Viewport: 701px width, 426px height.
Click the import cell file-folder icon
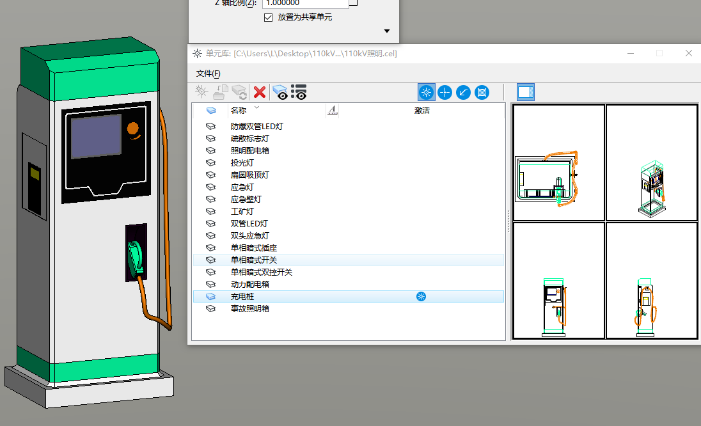221,92
